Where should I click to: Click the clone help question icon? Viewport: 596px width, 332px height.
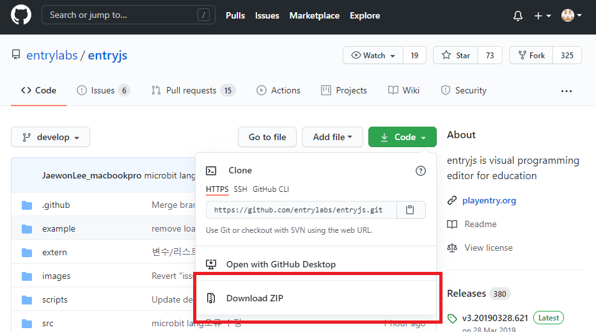pyautogui.click(x=420, y=171)
